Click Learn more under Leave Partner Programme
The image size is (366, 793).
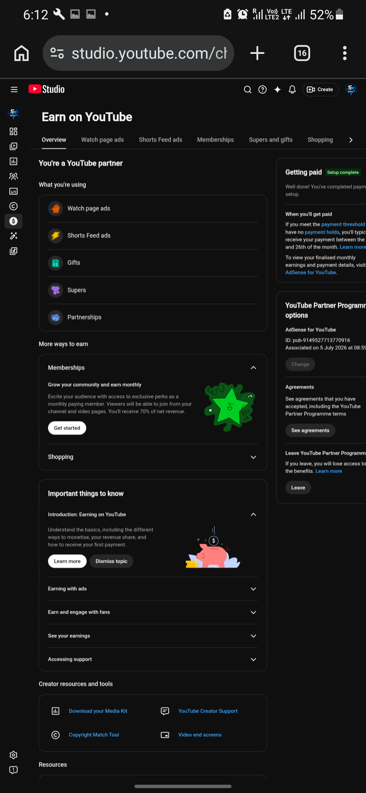click(x=329, y=471)
